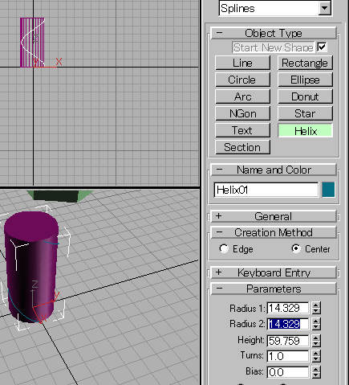Choose the Center creation method
This screenshot has width=349, height=385.
coord(296,249)
